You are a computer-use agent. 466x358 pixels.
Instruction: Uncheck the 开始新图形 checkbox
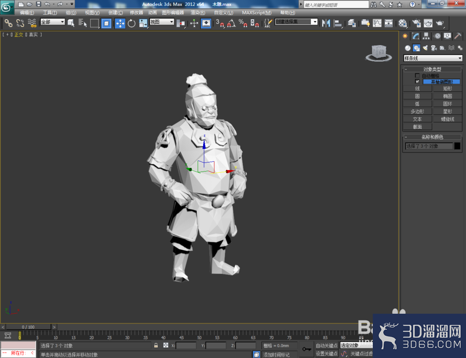[417, 81]
